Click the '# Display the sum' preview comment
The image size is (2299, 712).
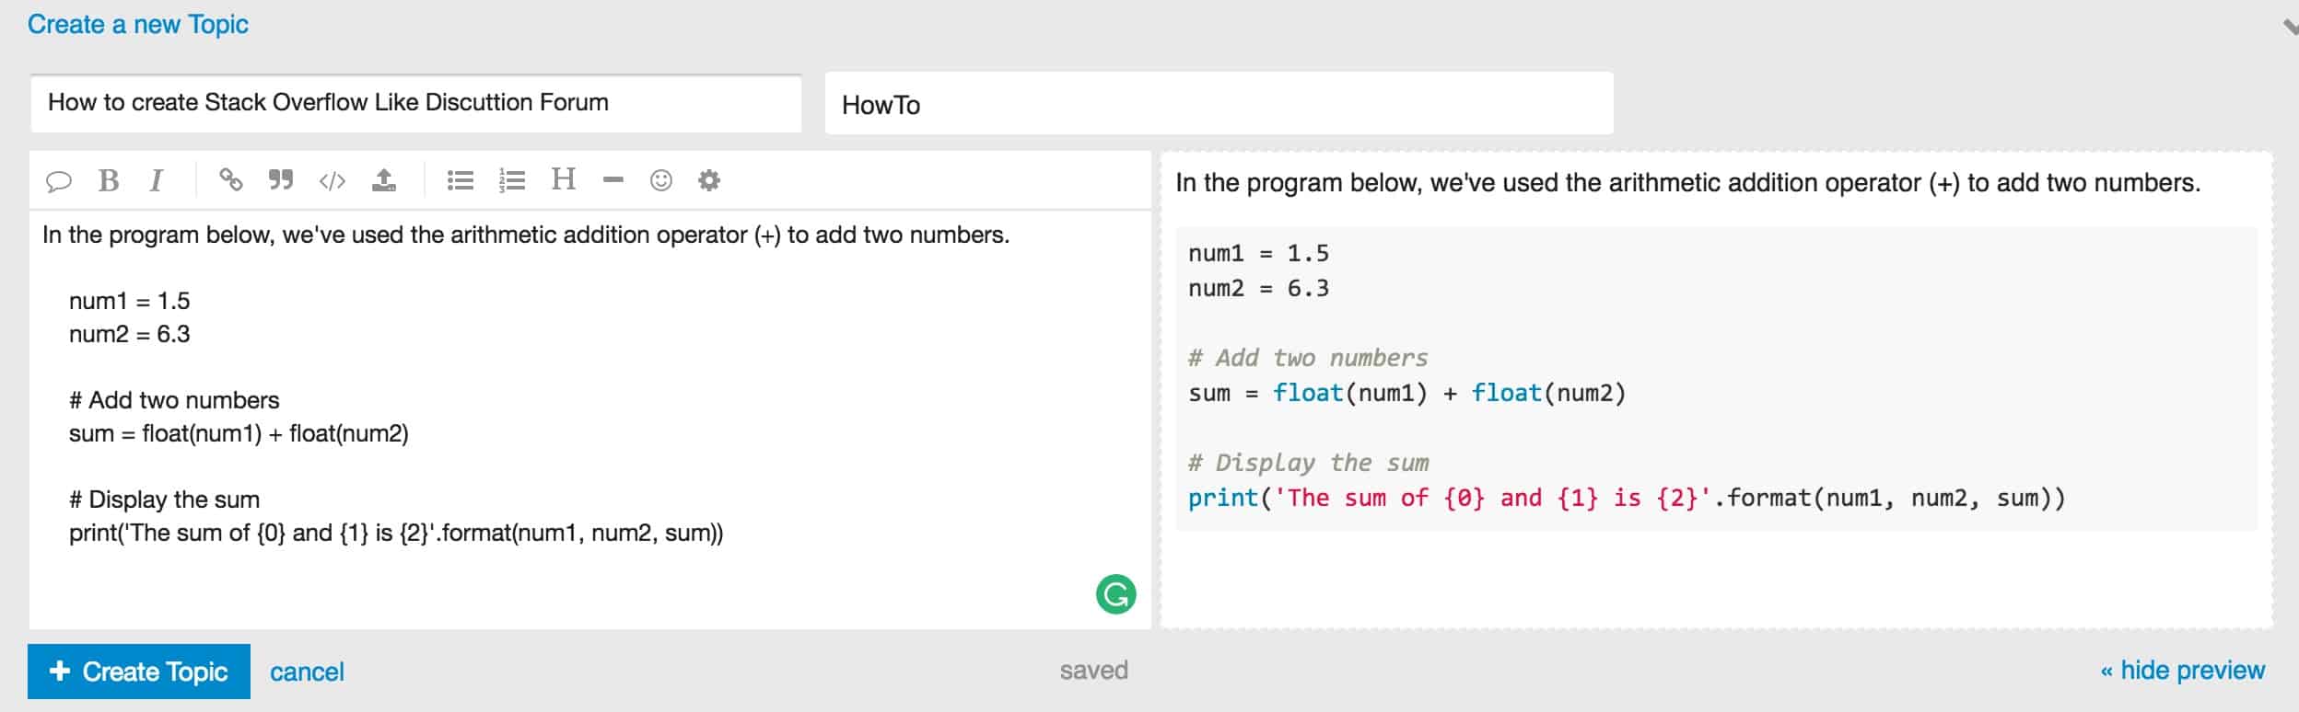coord(1308,463)
